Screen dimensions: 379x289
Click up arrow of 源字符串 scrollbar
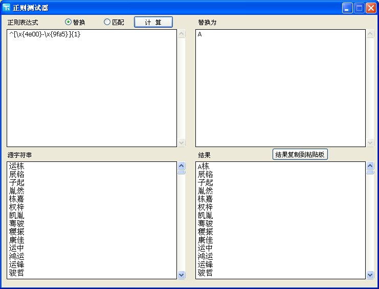click(182, 166)
